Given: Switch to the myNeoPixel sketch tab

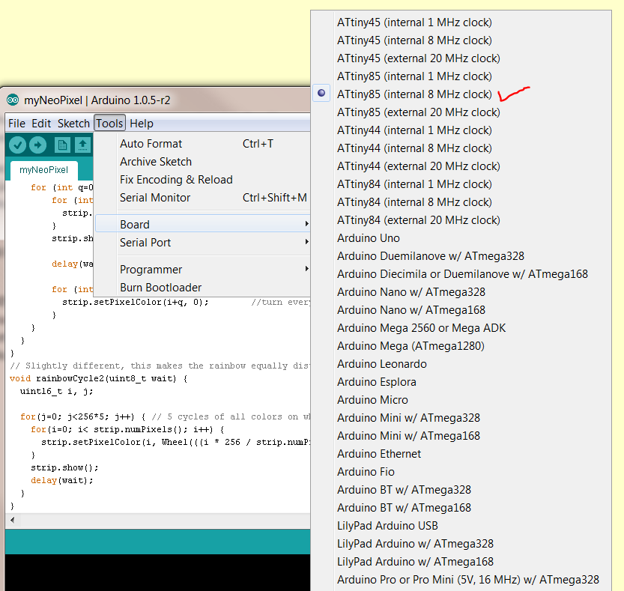Looking at the screenshot, I should pyautogui.click(x=43, y=170).
